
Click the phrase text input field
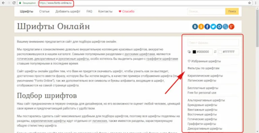tap(213, 43)
